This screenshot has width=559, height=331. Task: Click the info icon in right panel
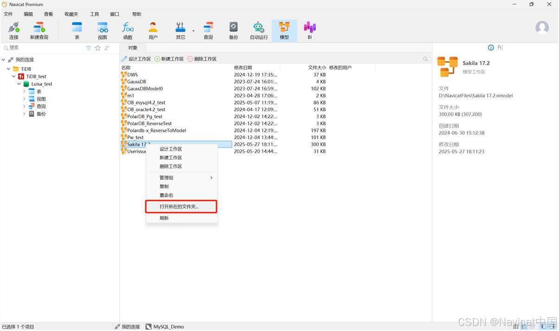(491, 48)
